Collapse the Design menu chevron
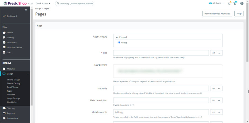Screen dimensions: 249x123 click(x=28, y=74)
